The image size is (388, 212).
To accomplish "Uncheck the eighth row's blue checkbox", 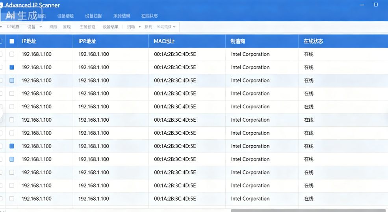I will [x=12, y=146].
